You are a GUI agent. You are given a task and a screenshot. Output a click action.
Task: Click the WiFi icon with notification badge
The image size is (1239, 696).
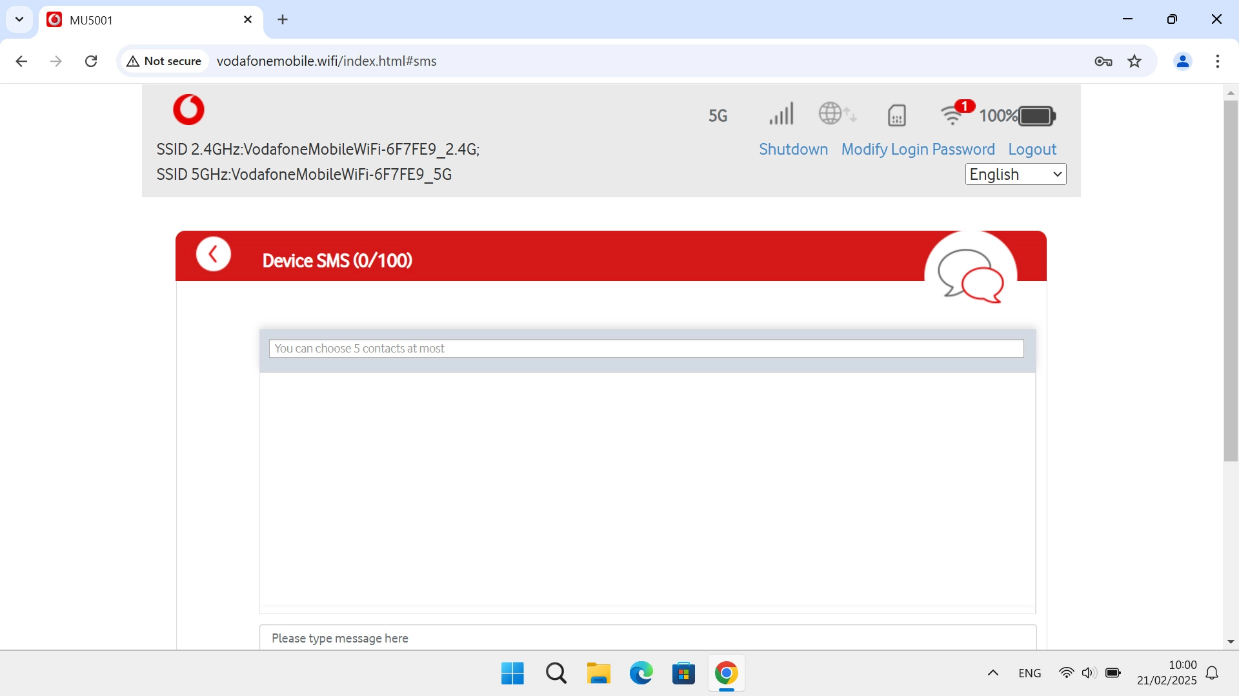pos(953,116)
